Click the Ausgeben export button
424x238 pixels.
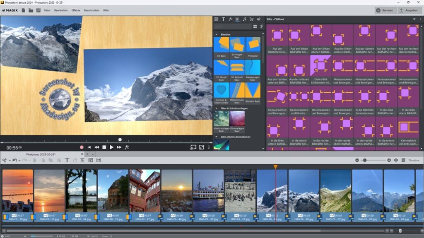[x=409, y=10]
